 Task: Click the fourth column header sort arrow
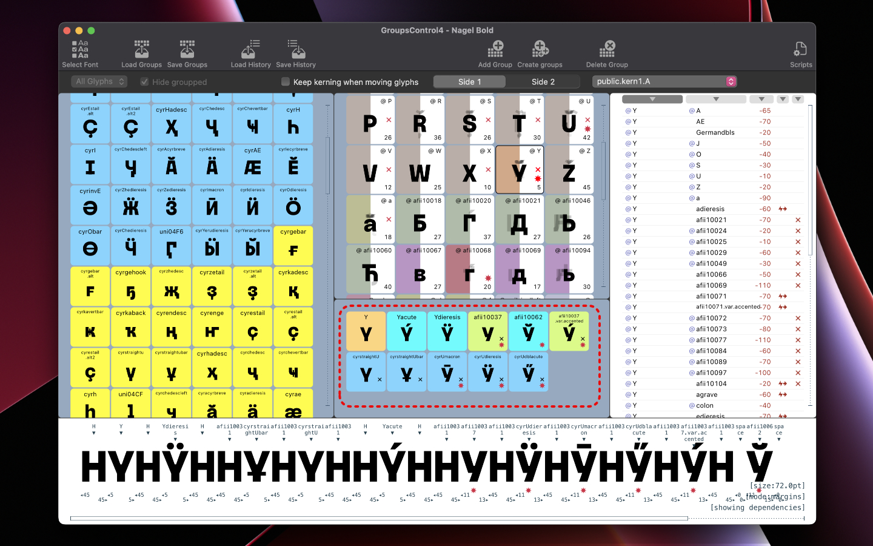coord(783,99)
